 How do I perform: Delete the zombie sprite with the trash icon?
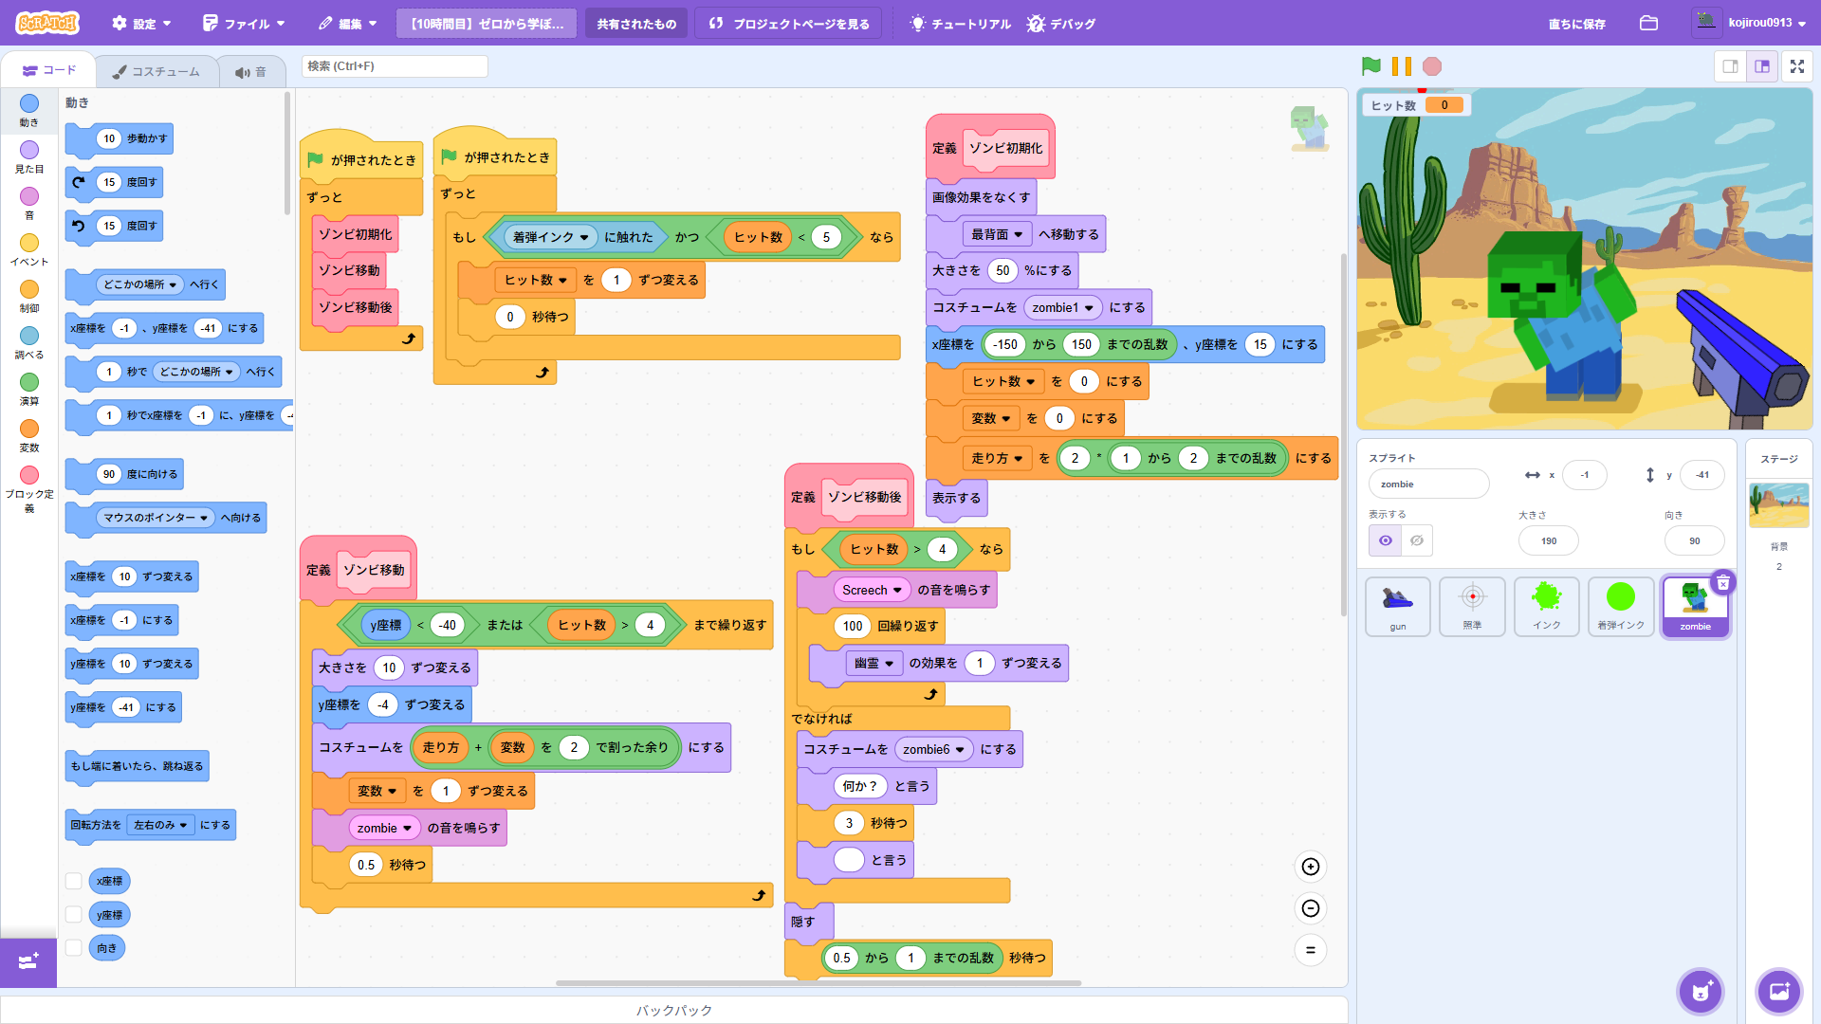tap(1723, 583)
